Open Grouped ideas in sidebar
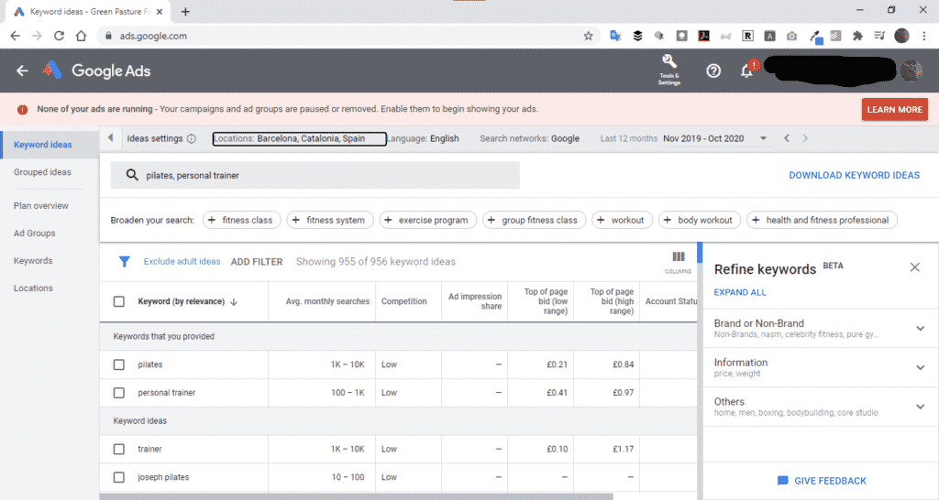The image size is (939, 500). coord(42,172)
